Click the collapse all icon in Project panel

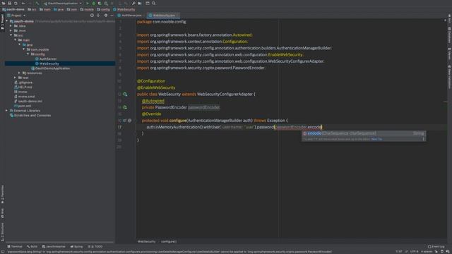click(98, 16)
